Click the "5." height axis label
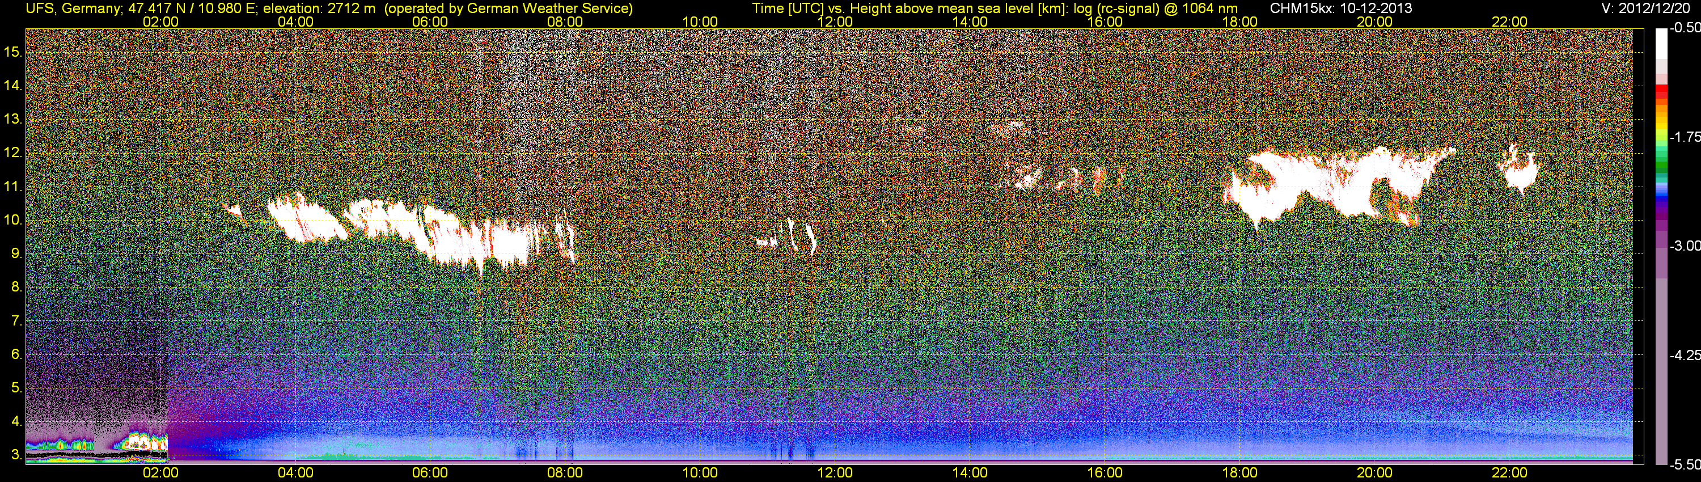Image resolution: width=1701 pixels, height=482 pixels. pyautogui.click(x=17, y=387)
